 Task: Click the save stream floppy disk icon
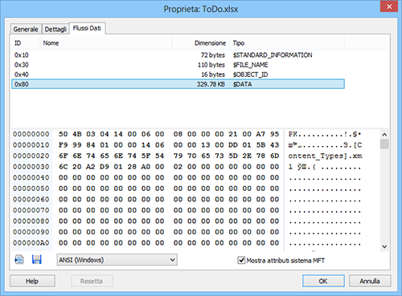36,260
